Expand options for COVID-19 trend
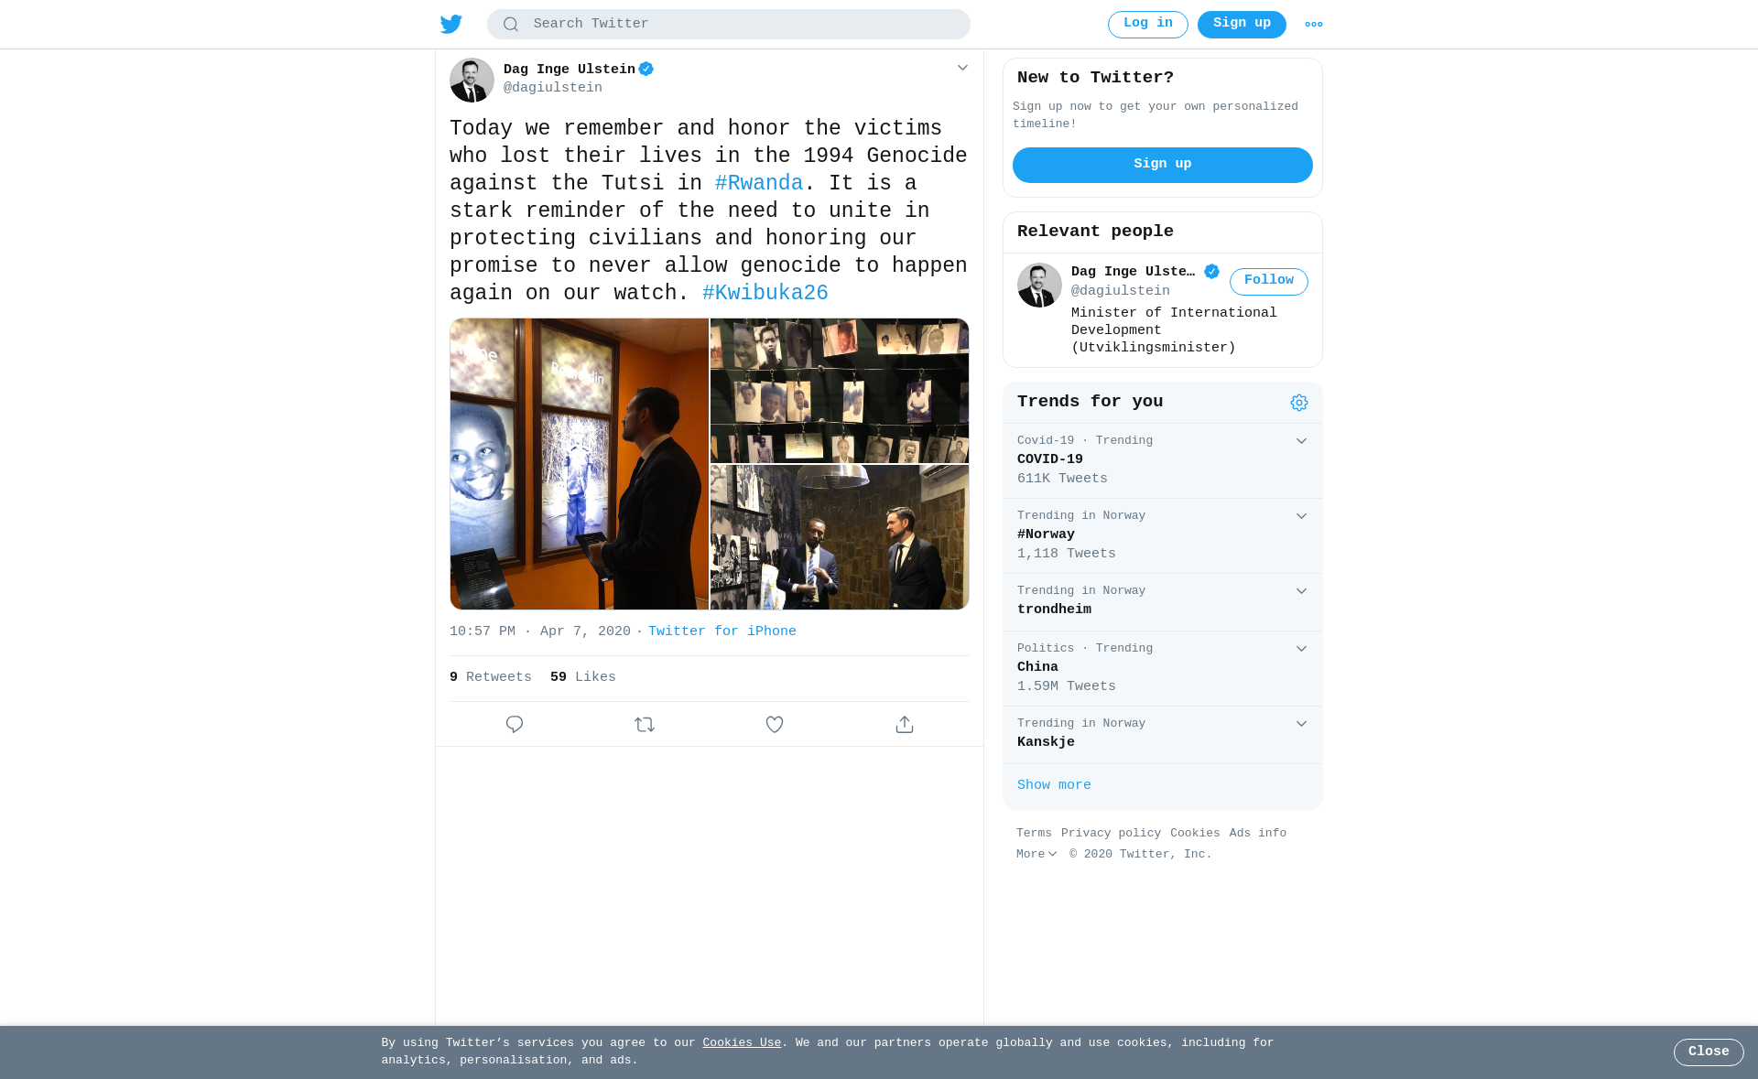Screen dimensions: 1758x1079 (x=1301, y=441)
